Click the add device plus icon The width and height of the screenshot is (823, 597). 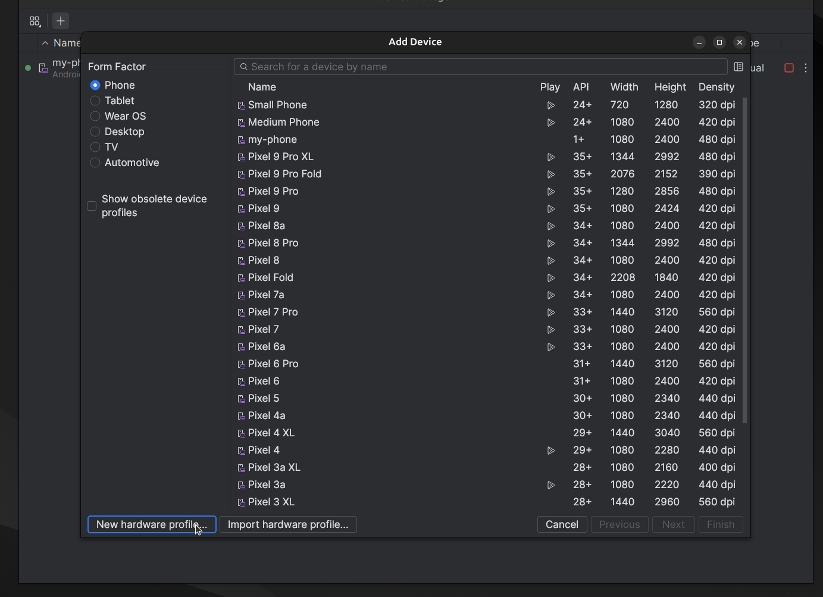click(61, 21)
